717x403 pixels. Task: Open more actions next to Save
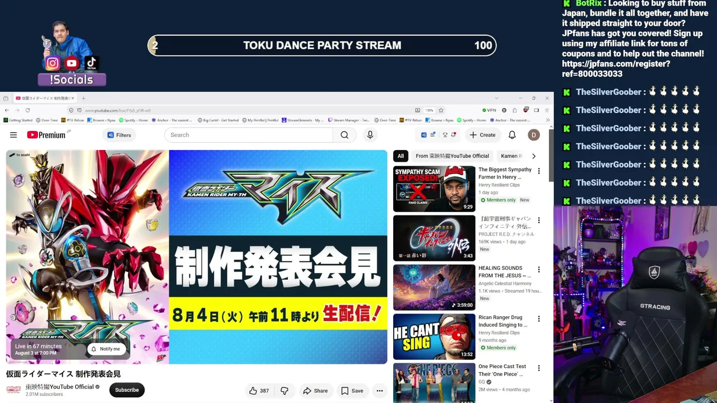point(380,391)
